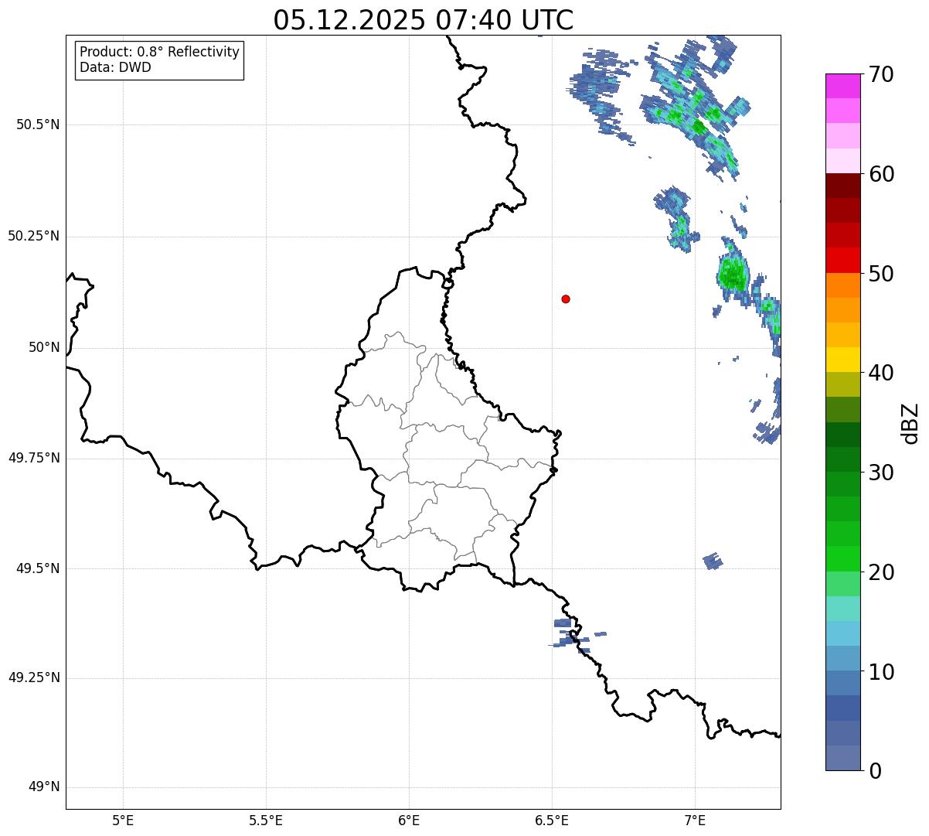The height and width of the screenshot is (836, 929).
Task: Click the yellow colorbar segment near 40
Action: coord(842,360)
